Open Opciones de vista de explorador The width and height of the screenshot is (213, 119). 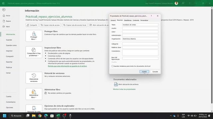[34, 108]
